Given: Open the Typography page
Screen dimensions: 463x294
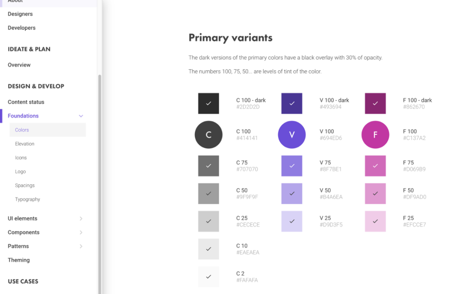Looking at the screenshot, I should 27,199.
